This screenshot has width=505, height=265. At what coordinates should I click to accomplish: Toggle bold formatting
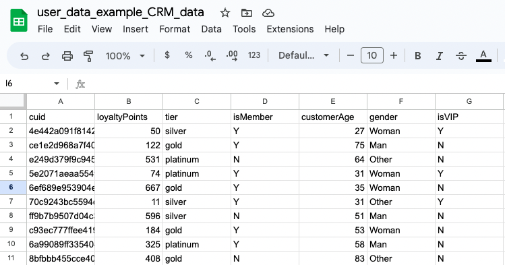click(x=418, y=56)
